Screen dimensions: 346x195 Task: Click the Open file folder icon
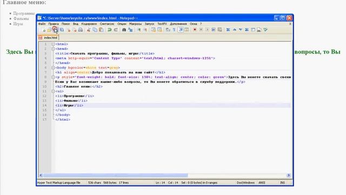[x=49, y=30]
